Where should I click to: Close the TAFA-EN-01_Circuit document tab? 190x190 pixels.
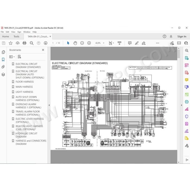[50, 36]
